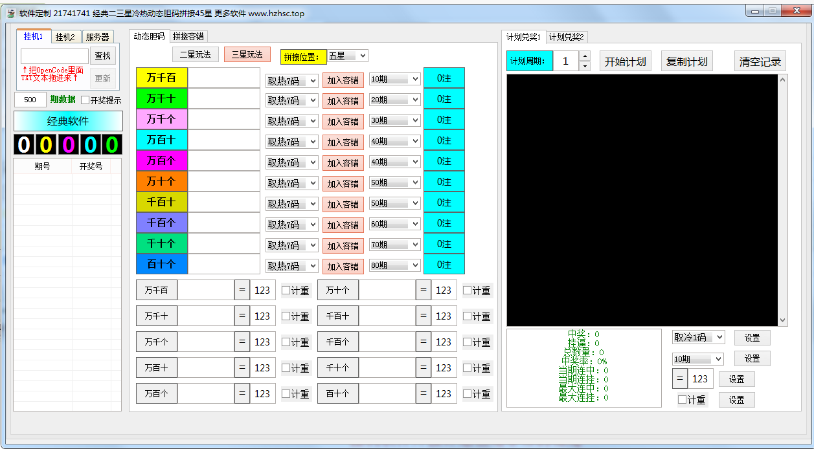This screenshot has width=814, height=449.
Task: Click the 清空记录 button
Action: 760,61
